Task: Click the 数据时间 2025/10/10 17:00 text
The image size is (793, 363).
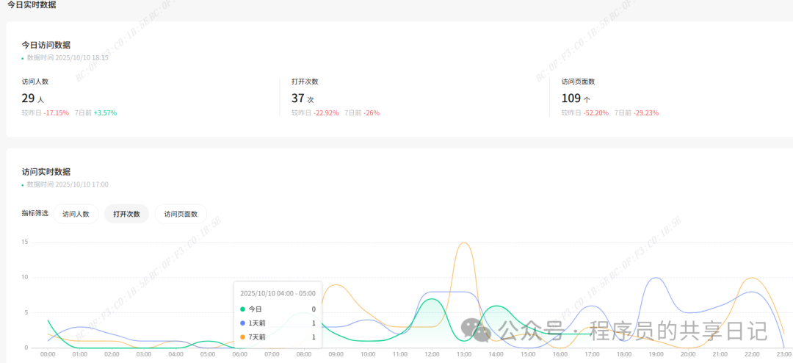Action: click(68, 184)
